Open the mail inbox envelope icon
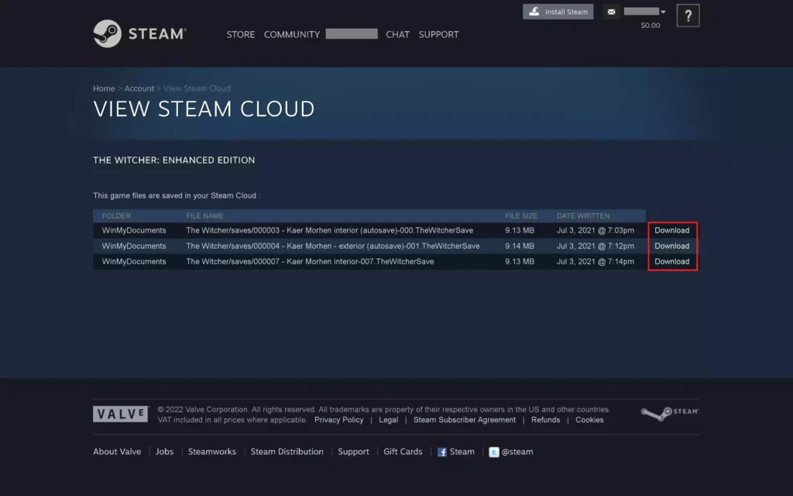The image size is (793, 496). pos(611,12)
